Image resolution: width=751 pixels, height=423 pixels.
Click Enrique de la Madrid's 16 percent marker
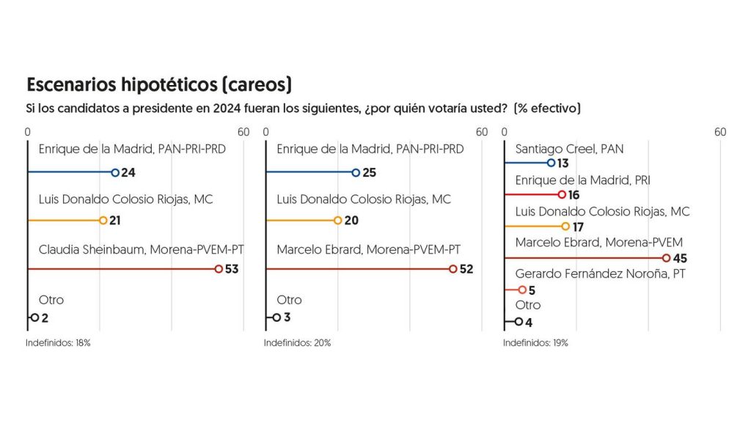(x=562, y=194)
